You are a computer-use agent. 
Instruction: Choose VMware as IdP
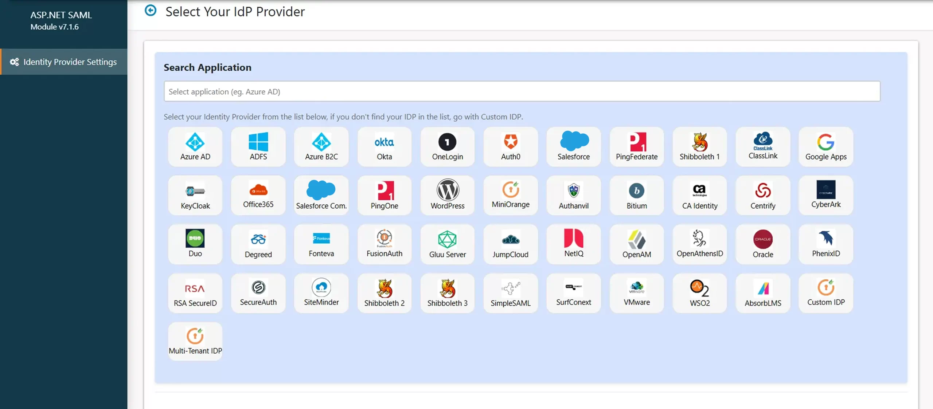tap(636, 293)
